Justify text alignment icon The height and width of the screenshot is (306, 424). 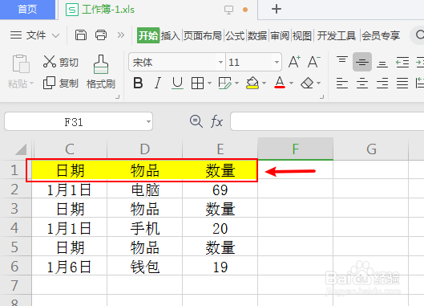point(402,83)
